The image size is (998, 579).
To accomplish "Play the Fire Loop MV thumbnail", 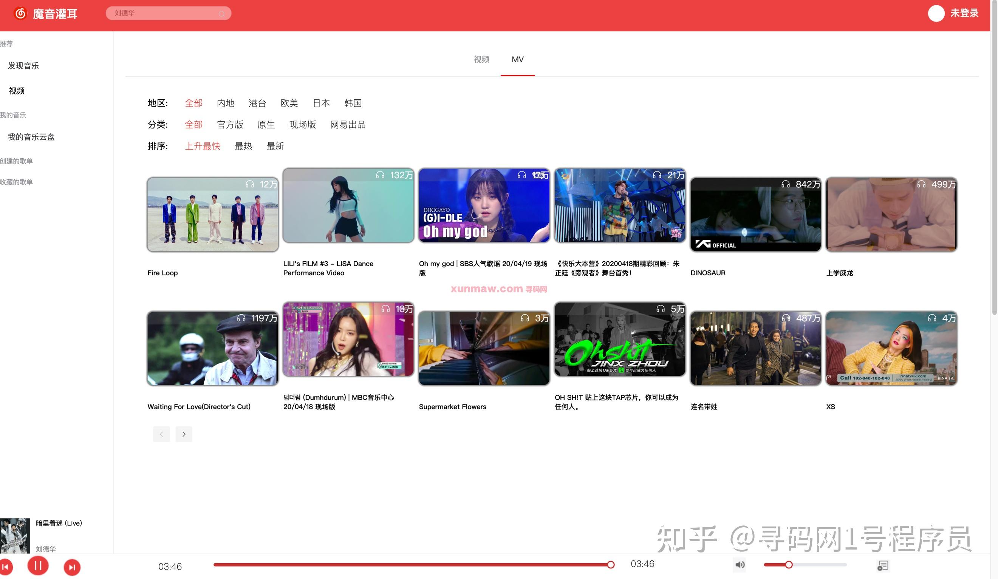I will point(212,214).
